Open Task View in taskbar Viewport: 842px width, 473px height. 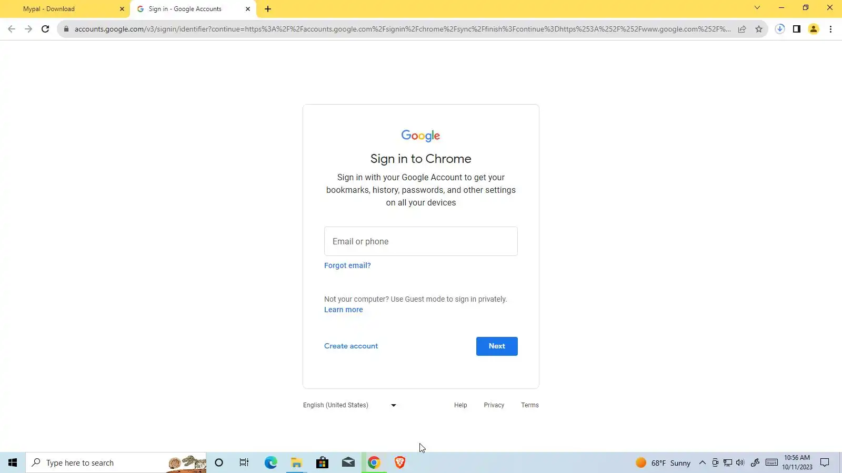[244, 462]
